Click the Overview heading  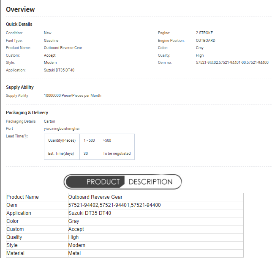point(20,9)
